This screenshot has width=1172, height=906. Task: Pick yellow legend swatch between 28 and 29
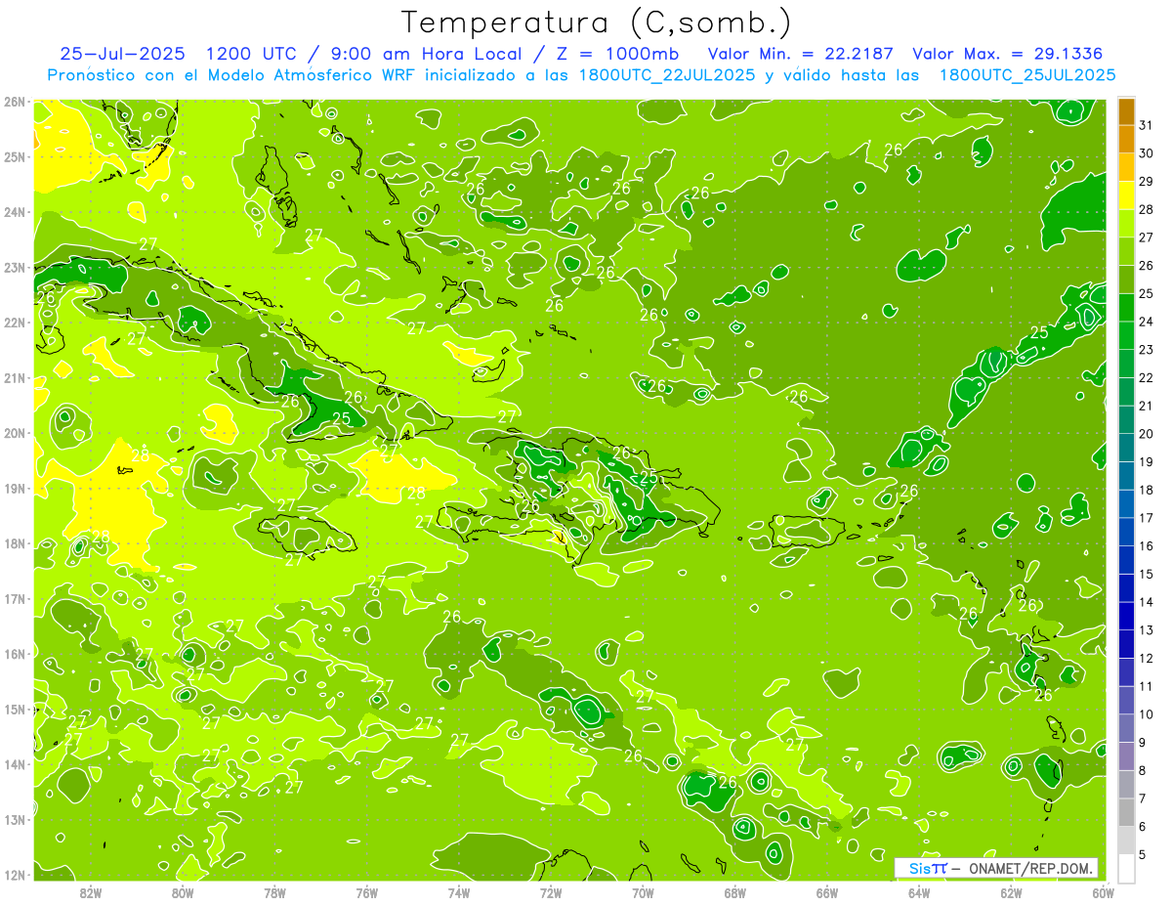click(x=1126, y=195)
